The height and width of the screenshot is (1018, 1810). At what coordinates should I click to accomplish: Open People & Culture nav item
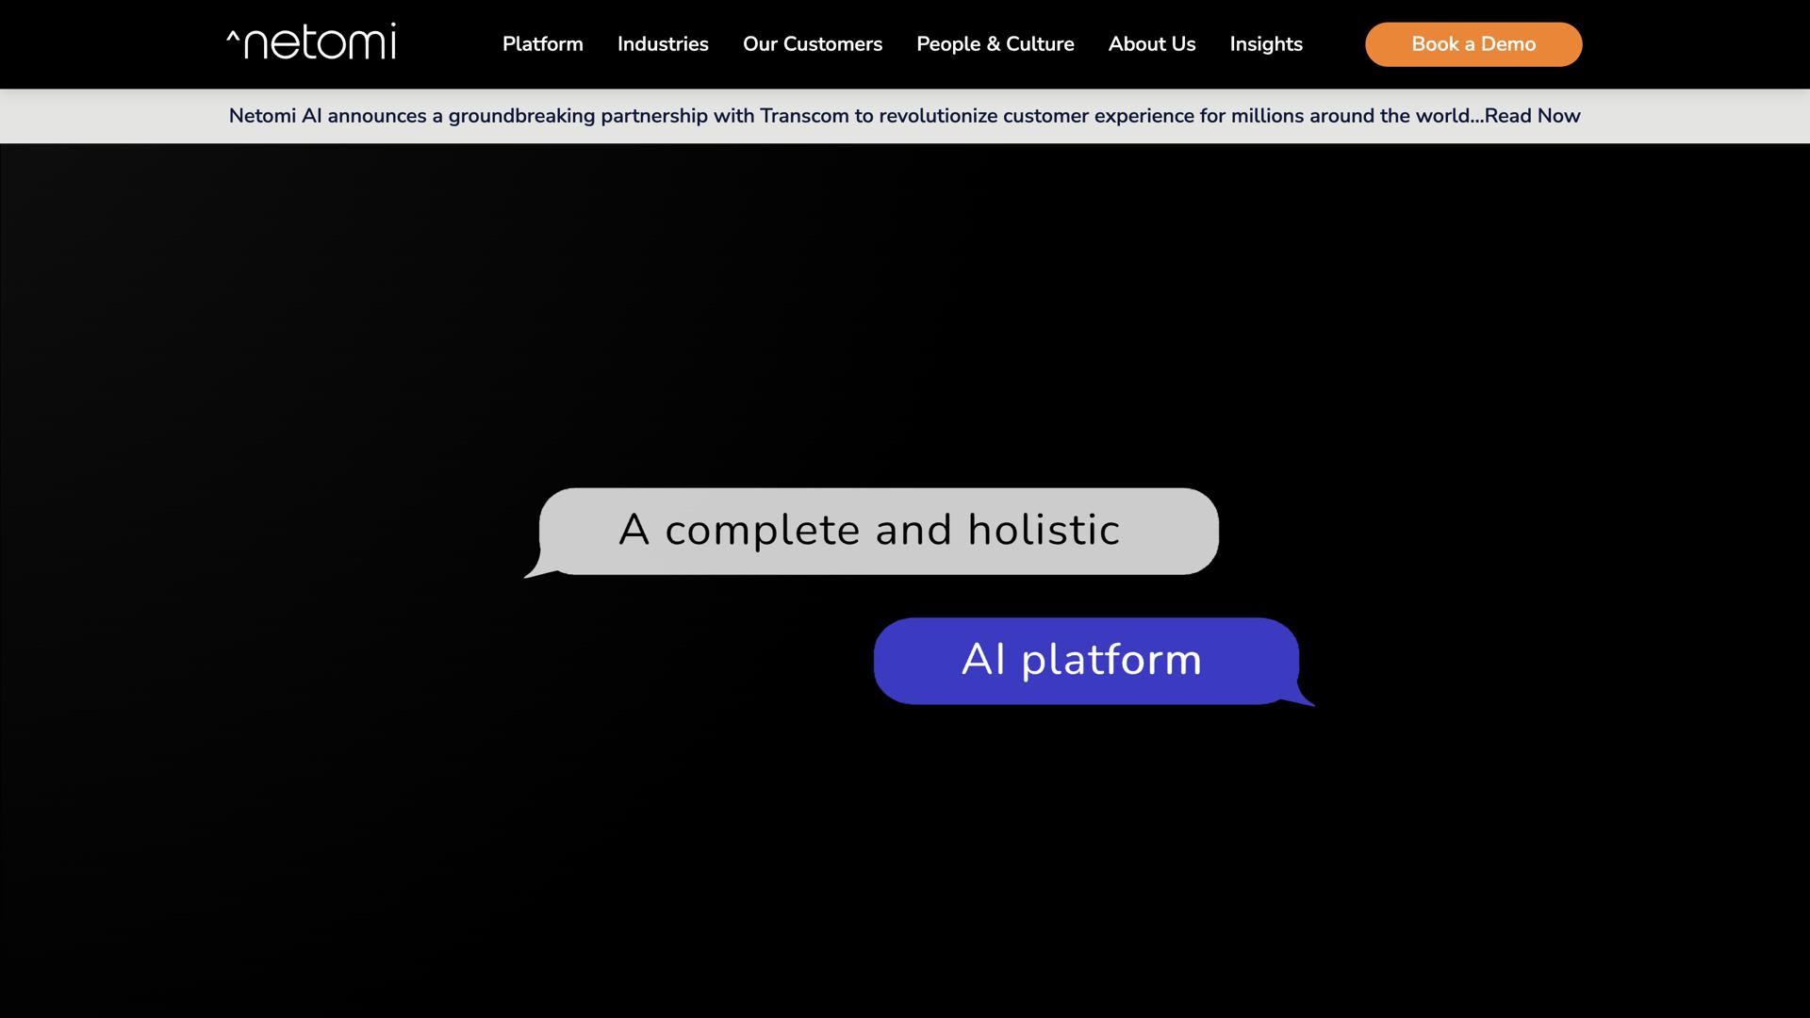tap(995, 44)
